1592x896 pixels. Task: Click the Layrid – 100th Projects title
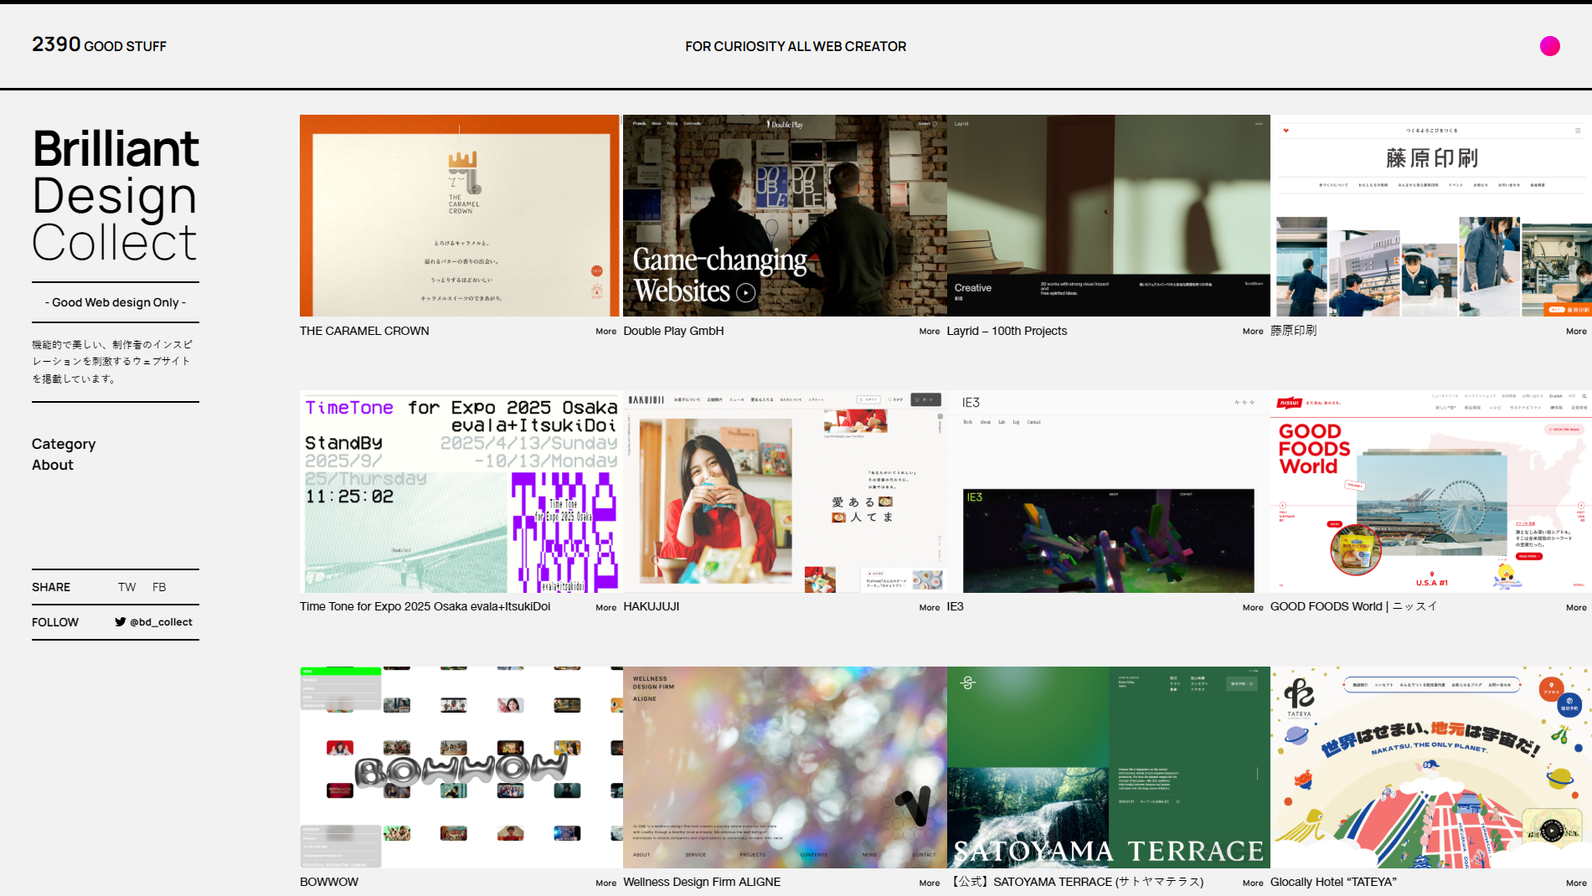(x=1007, y=331)
